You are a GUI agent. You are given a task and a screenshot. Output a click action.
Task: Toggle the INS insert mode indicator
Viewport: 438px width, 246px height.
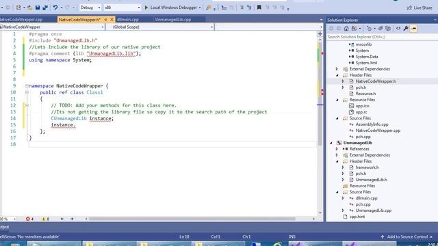pos(292,237)
